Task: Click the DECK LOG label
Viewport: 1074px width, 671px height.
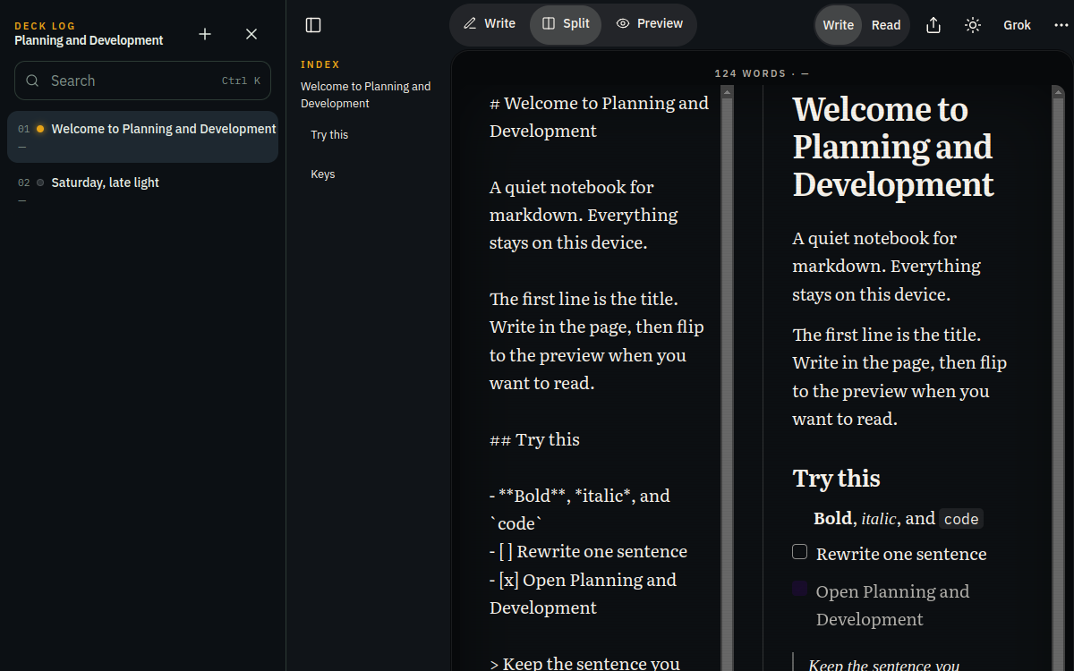Action: click(x=46, y=27)
